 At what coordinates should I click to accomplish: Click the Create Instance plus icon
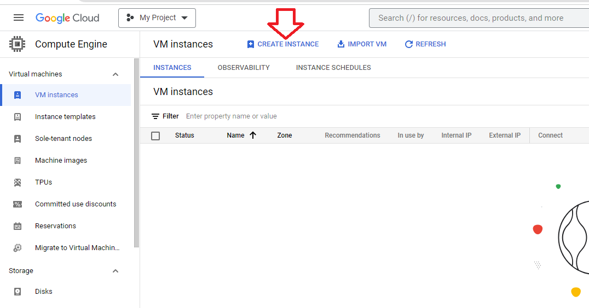coord(251,44)
